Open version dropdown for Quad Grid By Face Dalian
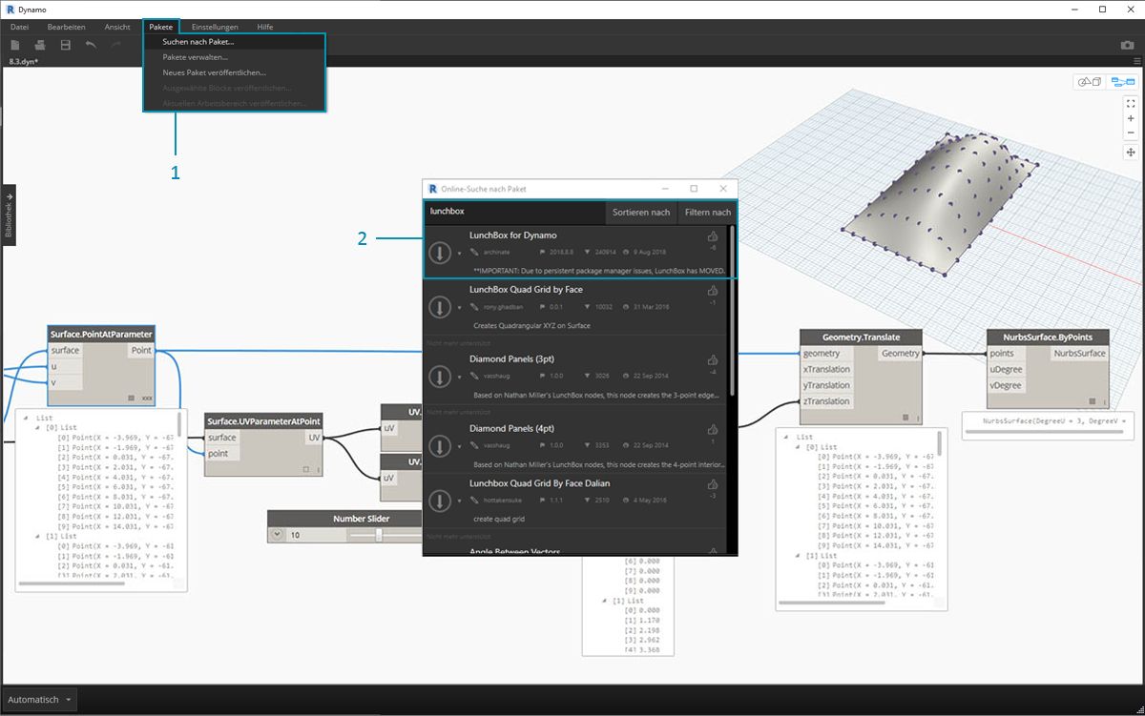The height and width of the screenshot is (716, 1145). coord(459,502)
